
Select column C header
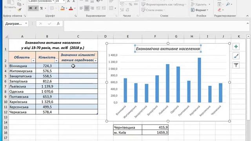[x=78, y=36]
